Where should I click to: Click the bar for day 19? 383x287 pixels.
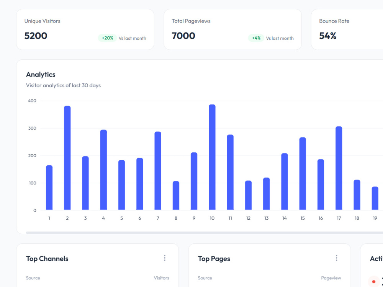pyautogui.click(x=375, y=198)
